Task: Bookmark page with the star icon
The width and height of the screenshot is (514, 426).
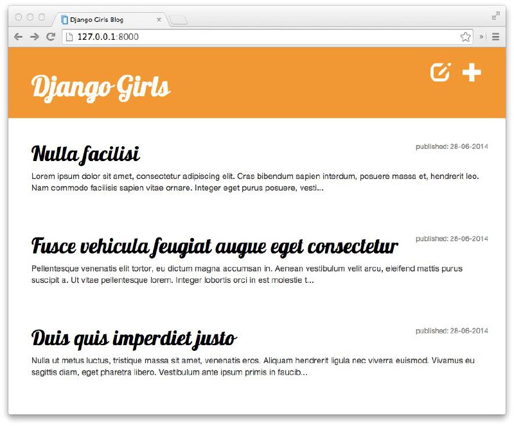Action: click(x=465, y=37)
